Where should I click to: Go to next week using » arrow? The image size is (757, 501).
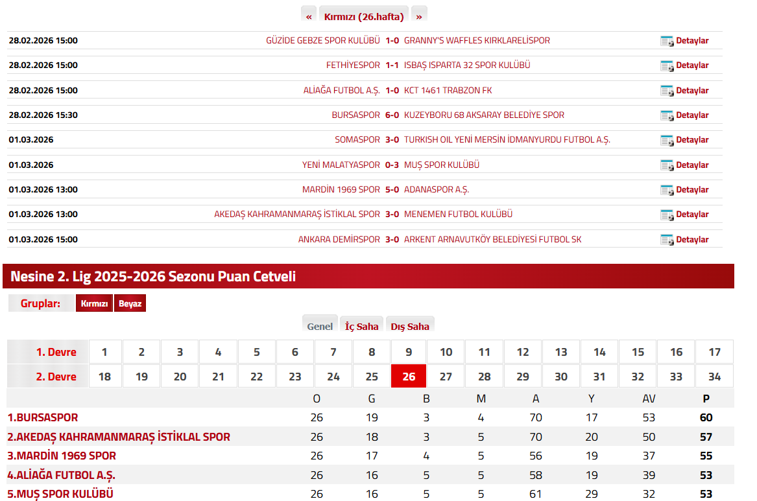(x=419, y=16)
